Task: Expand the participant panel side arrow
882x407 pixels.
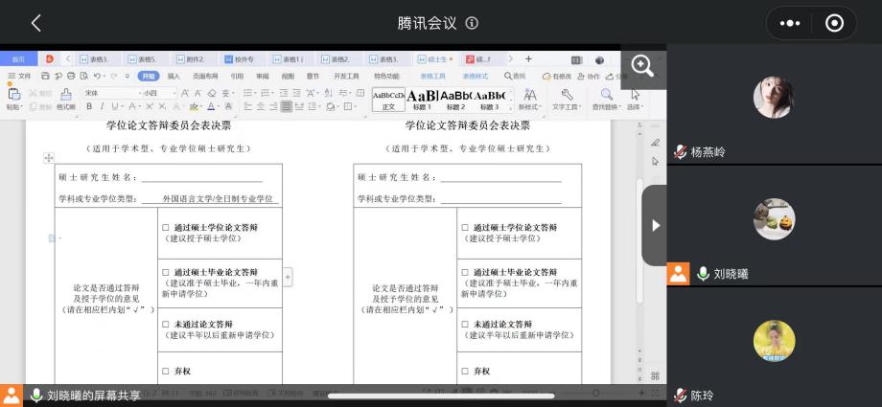Action: [x=656, y=225]
